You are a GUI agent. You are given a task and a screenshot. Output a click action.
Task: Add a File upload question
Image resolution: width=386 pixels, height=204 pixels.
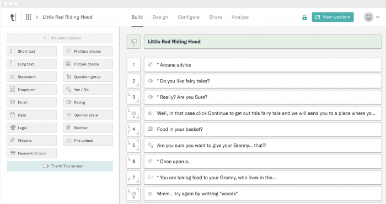pyautogui.click(x=88, y=141)
